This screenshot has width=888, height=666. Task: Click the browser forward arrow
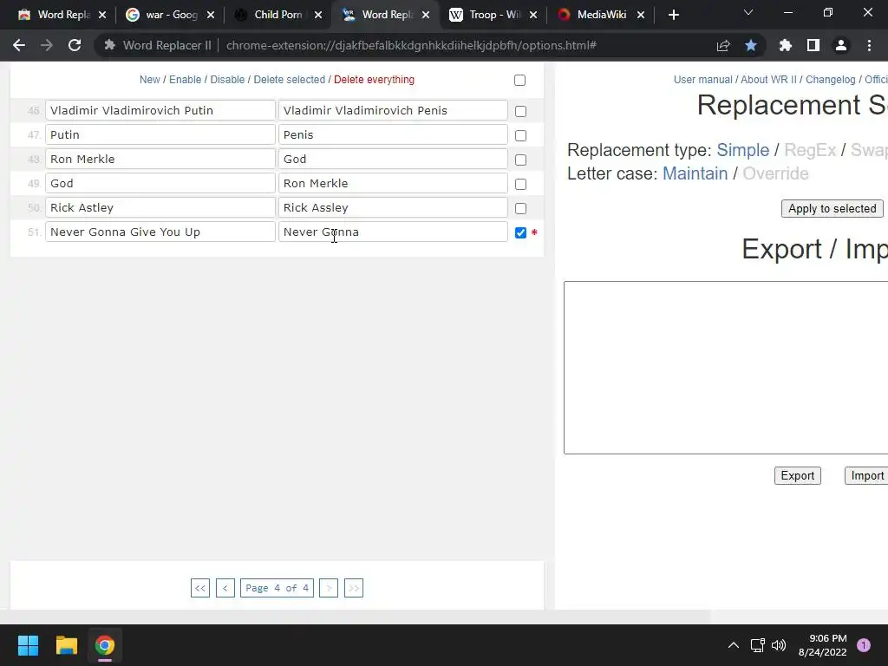47,45
